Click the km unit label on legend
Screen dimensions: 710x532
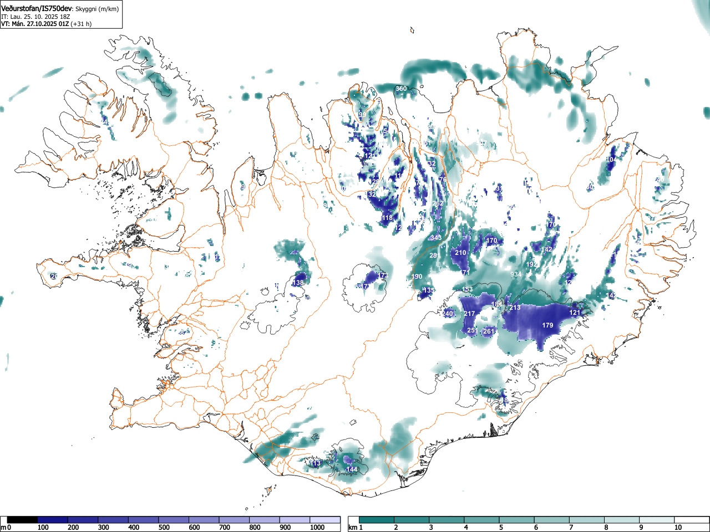point(352,528)
